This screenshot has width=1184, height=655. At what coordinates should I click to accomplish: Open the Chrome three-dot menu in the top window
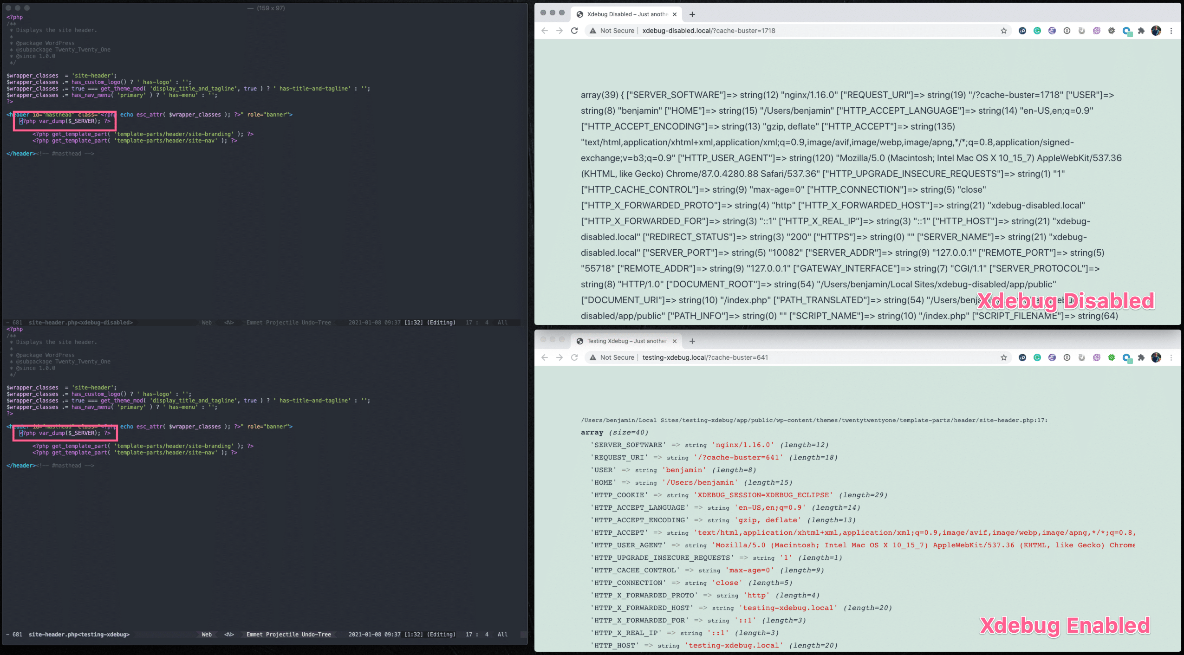(1171, 31)
